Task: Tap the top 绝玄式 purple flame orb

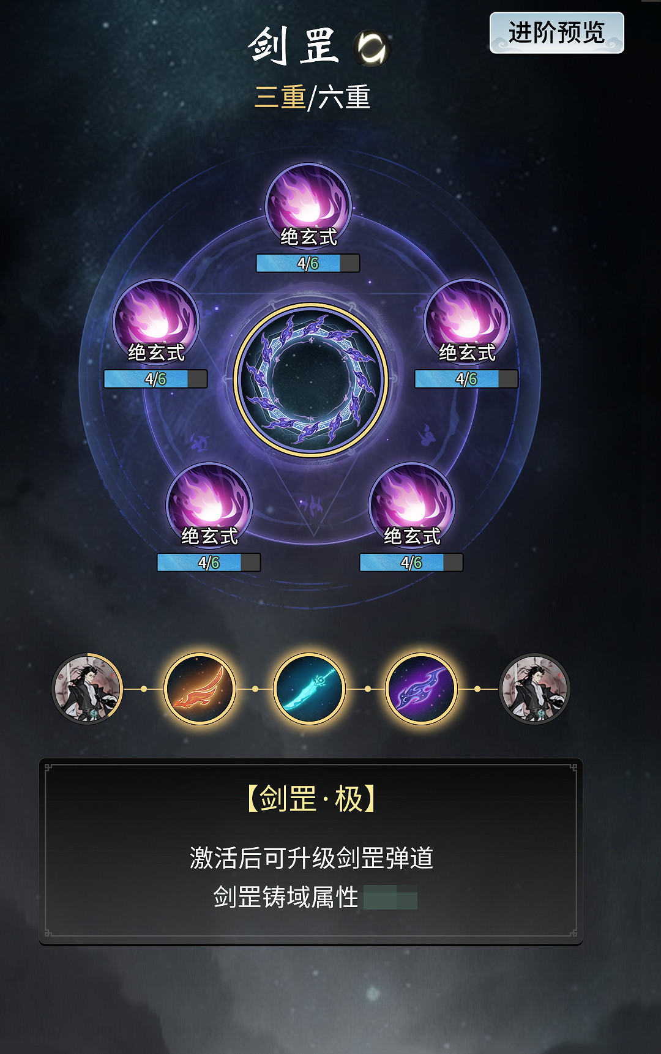Action: 308,205
